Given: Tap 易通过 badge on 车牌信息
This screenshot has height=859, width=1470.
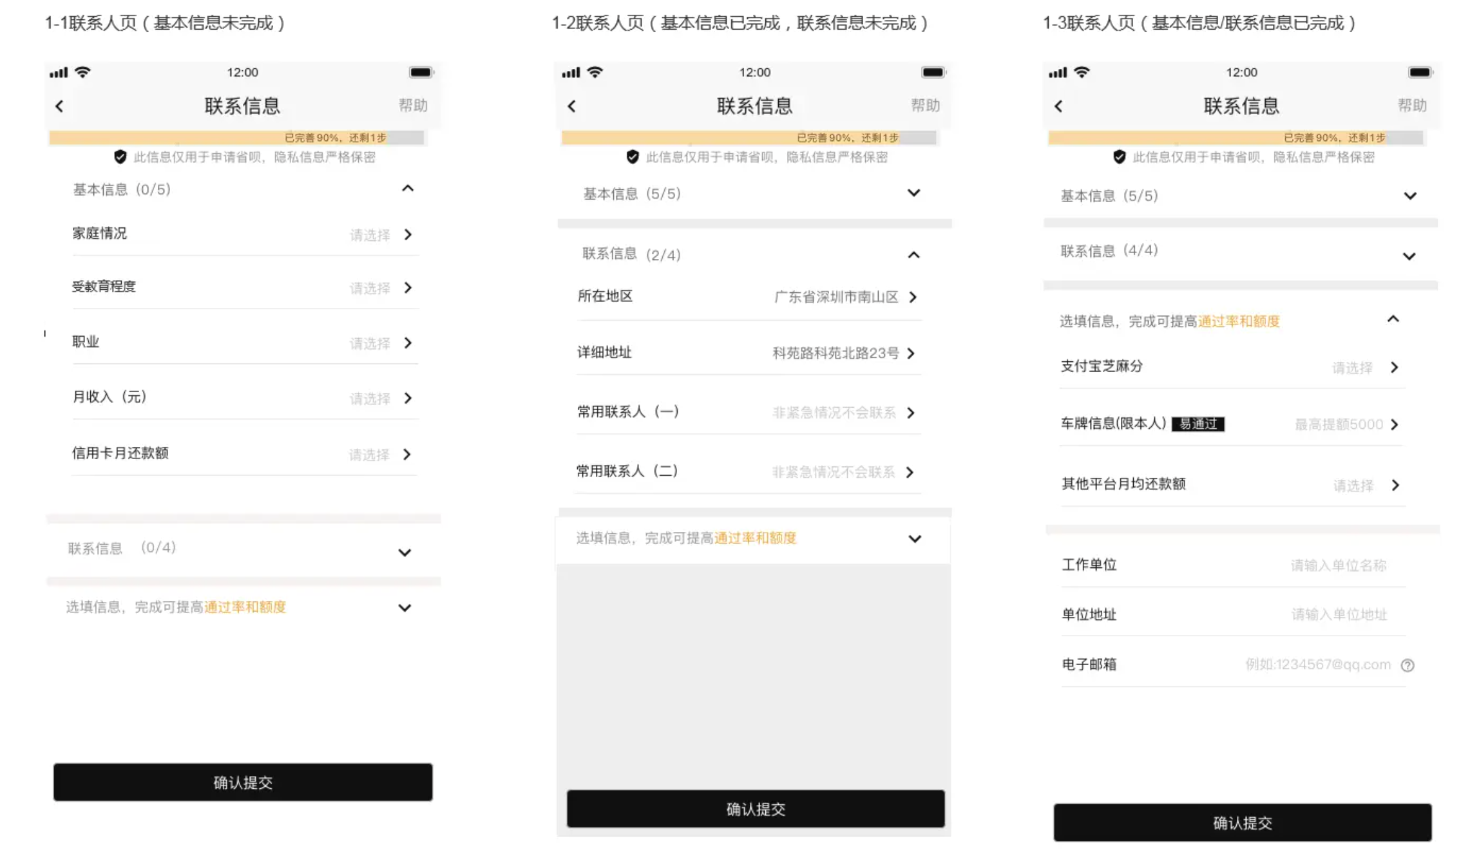Looking at the screenshot, I should tap(1198, 424).
